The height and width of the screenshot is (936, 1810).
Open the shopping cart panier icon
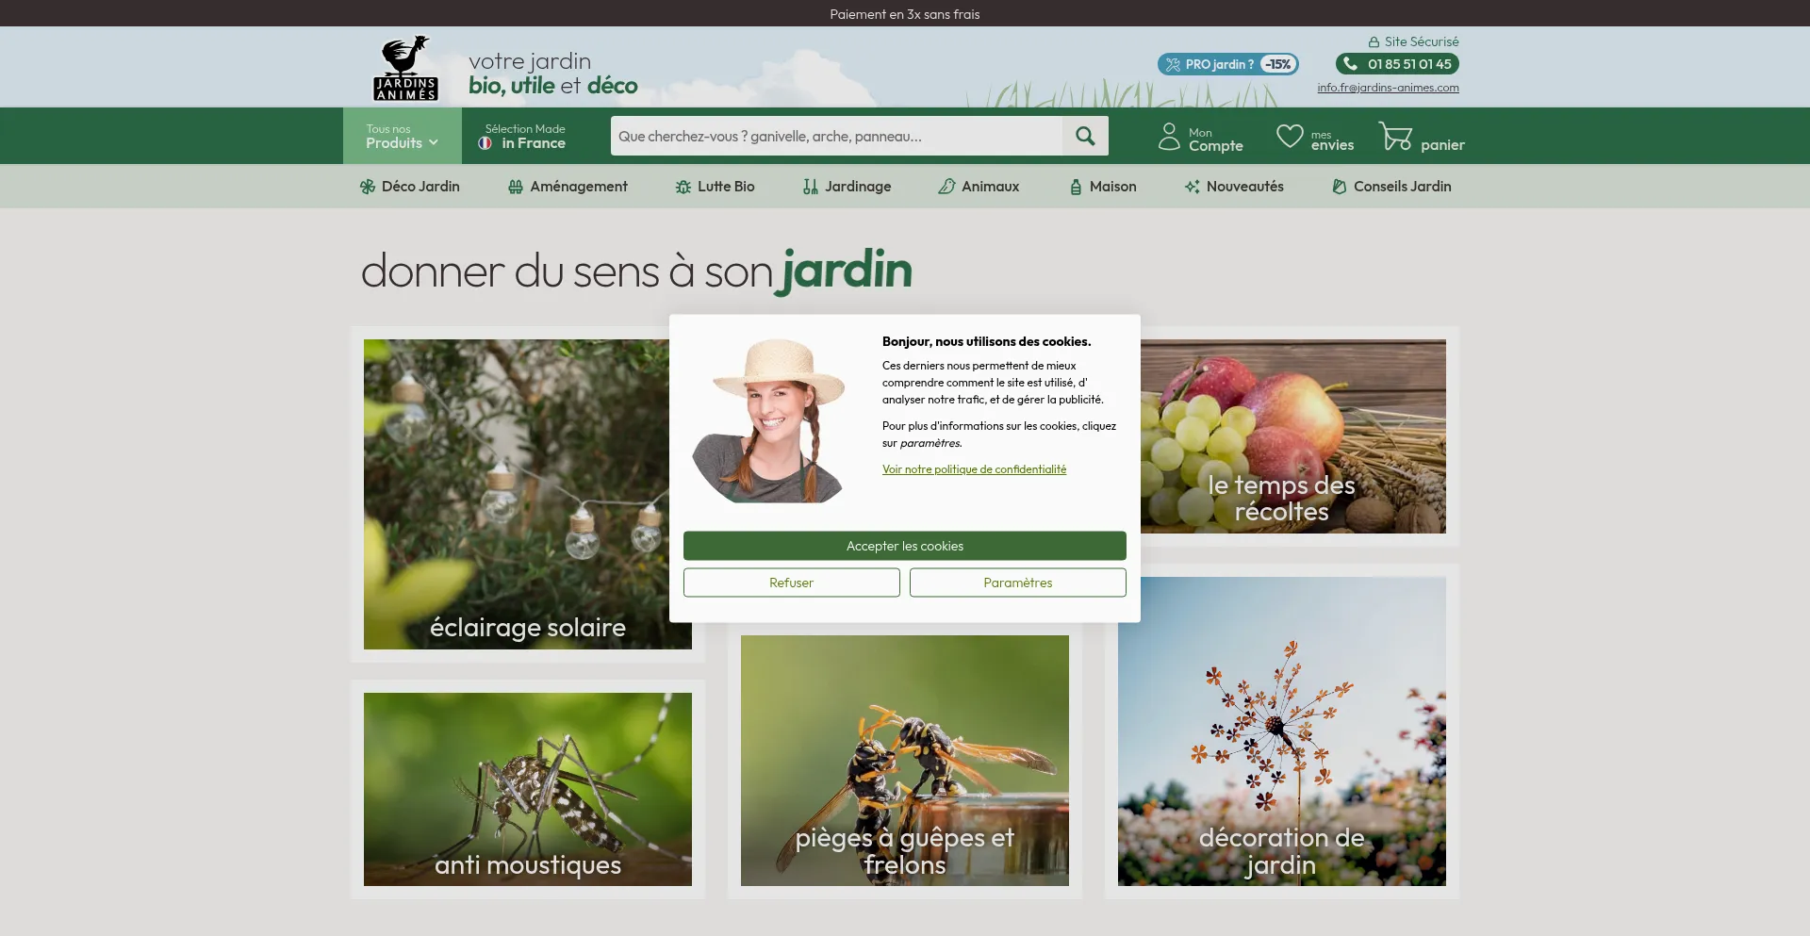pos(1394,137)
